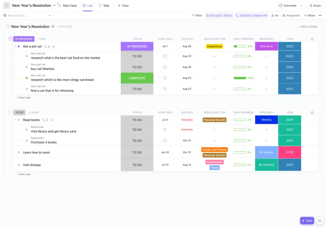Image resolution: width=326 pixels, height=227 pixels.
Task: Toggle the Me filter
Action: tap(275, 15)
